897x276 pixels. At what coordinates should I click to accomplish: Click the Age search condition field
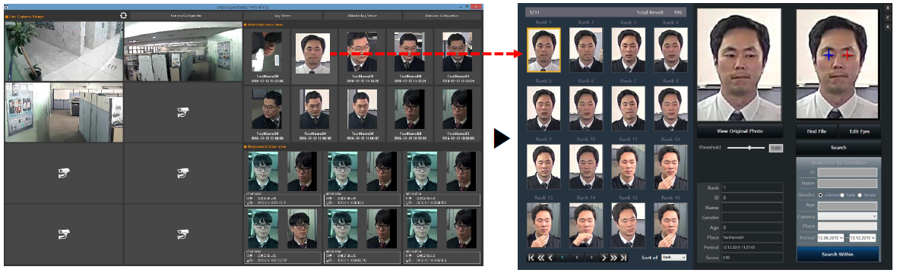pos(848,205)
